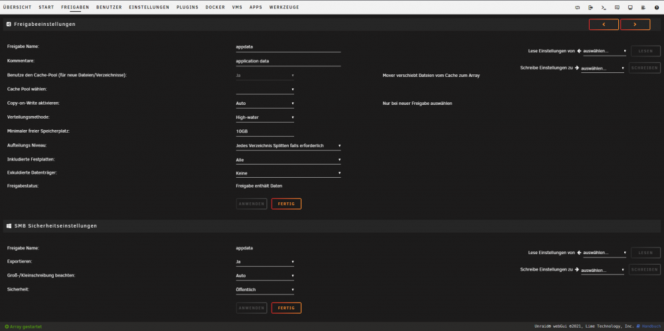This screenshot has width=664, height=331.
Task: Click 'Mover verschiebt Dateien vom Cache zum Array' text
Action: tap(431, 76)
